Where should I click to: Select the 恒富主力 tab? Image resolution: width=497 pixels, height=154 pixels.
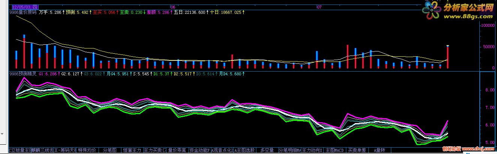coord(132,150)
